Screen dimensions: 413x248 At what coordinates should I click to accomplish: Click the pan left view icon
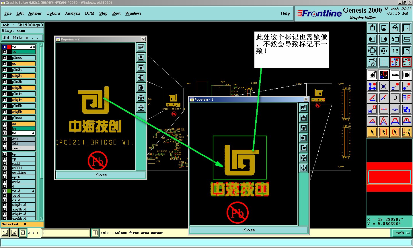tap(372, 39)
